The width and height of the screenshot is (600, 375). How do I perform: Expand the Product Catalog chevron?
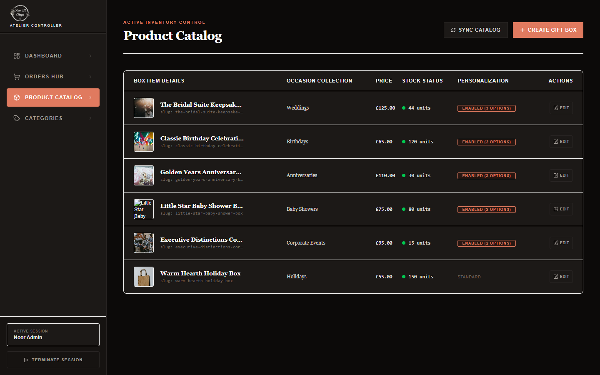(x=90, y=97)
